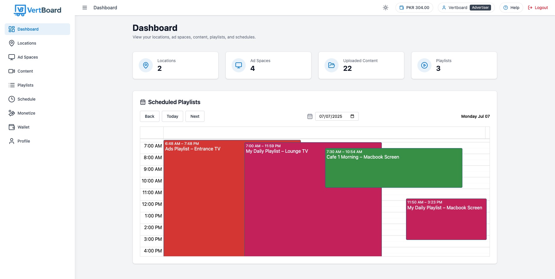Click the VertBoard logo

click(x=38, y=10)
